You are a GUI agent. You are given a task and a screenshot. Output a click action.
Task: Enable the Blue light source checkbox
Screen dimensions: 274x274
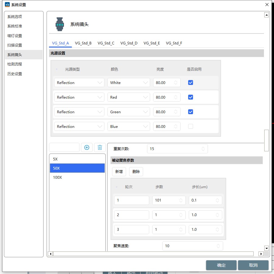click(x=191, y=126)
